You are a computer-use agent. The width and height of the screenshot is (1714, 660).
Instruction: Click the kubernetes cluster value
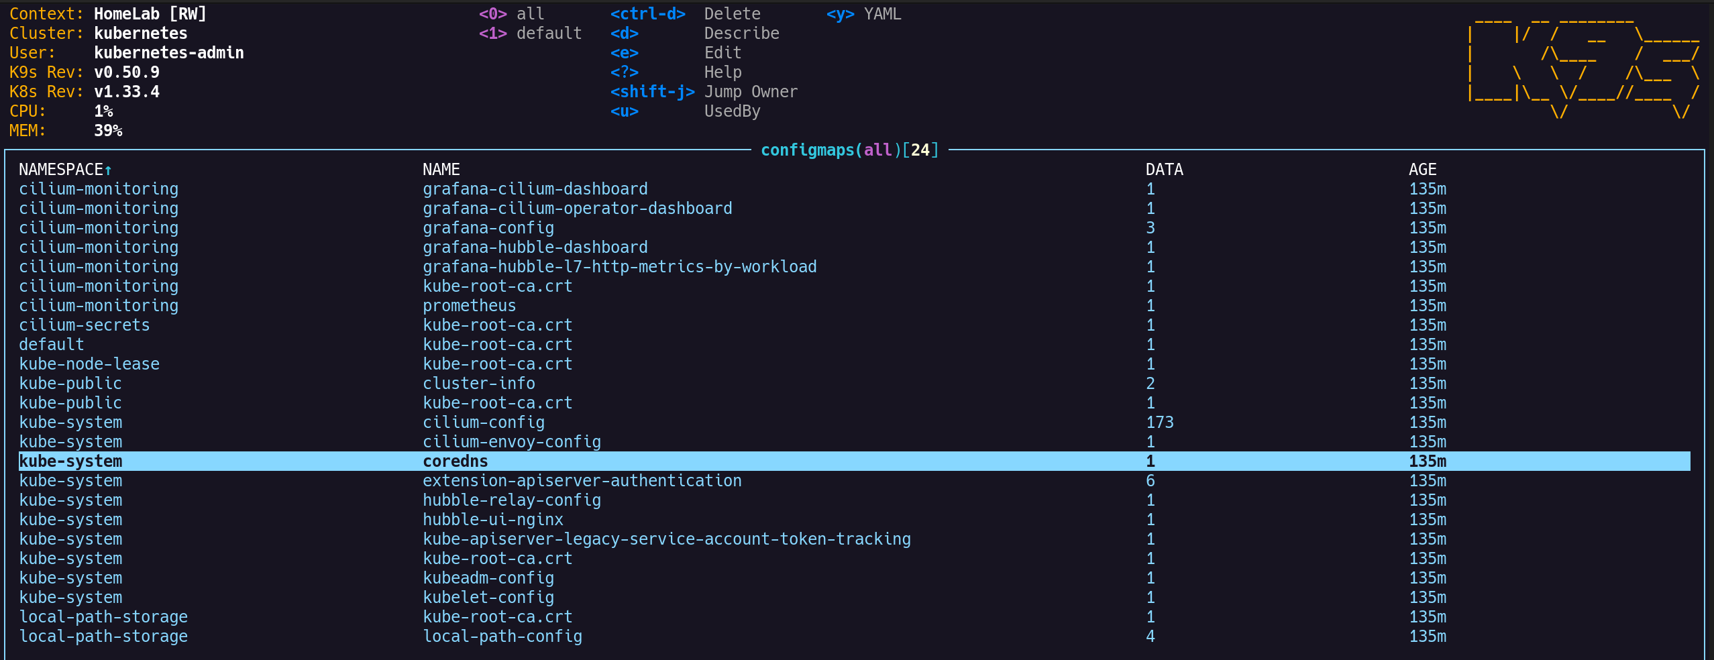(x=141, y=34)
